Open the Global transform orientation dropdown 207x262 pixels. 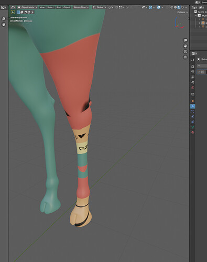pyautogui.click(x=99, y=7)
